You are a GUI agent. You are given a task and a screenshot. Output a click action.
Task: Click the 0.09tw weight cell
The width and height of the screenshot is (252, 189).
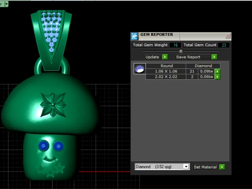tap(206, 71)
